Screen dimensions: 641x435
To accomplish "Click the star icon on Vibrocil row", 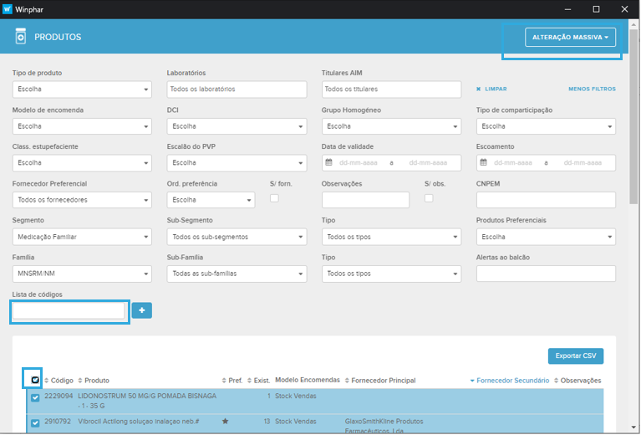I will (225, 422).
